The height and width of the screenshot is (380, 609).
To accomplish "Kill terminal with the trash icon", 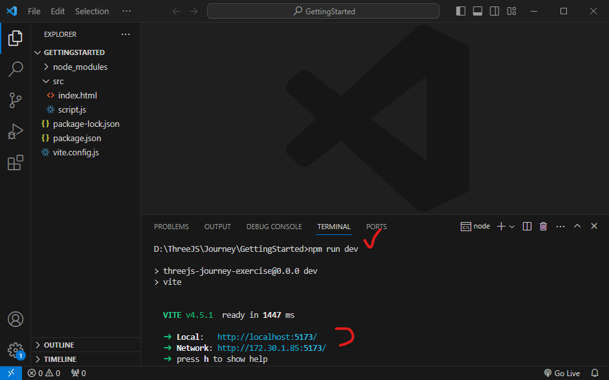I will (x=544, y=226).
